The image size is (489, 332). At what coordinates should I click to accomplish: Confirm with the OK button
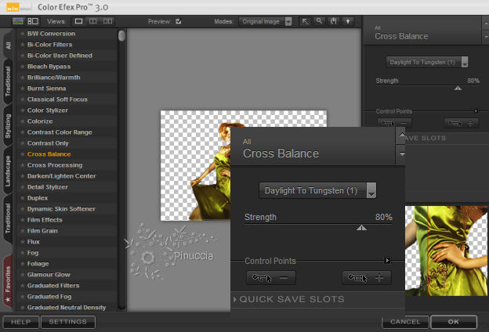point(454,322)
